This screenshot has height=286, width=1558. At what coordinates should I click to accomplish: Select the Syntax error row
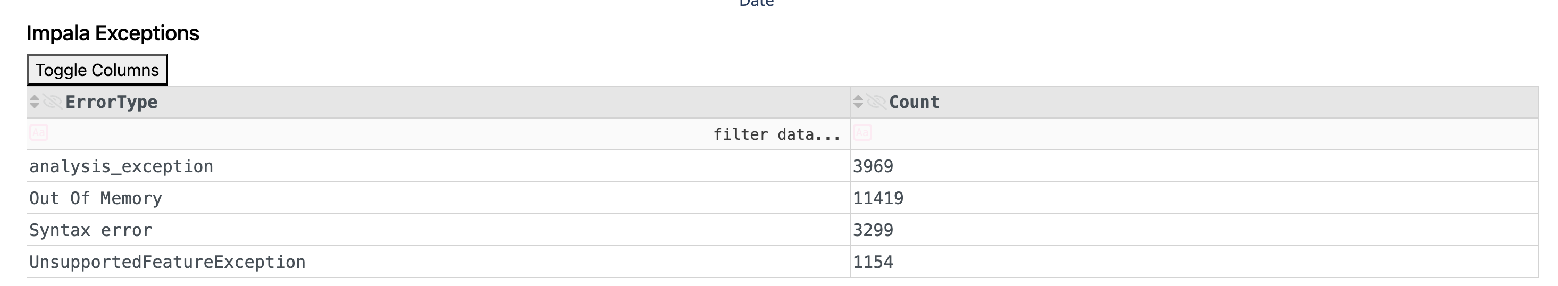(x=91, y=230)
